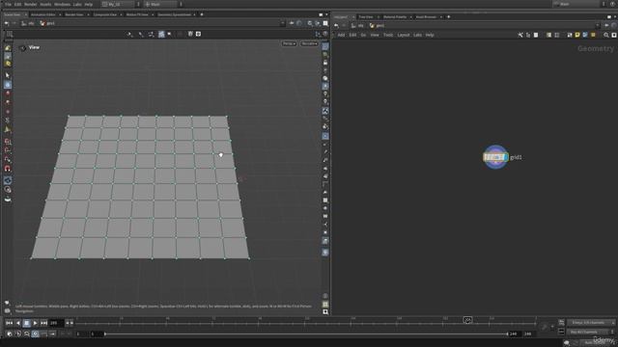Click the white square plus icon in viewport toolbar
This screenshot has height=347, width=618.
(x=198, y=35)
